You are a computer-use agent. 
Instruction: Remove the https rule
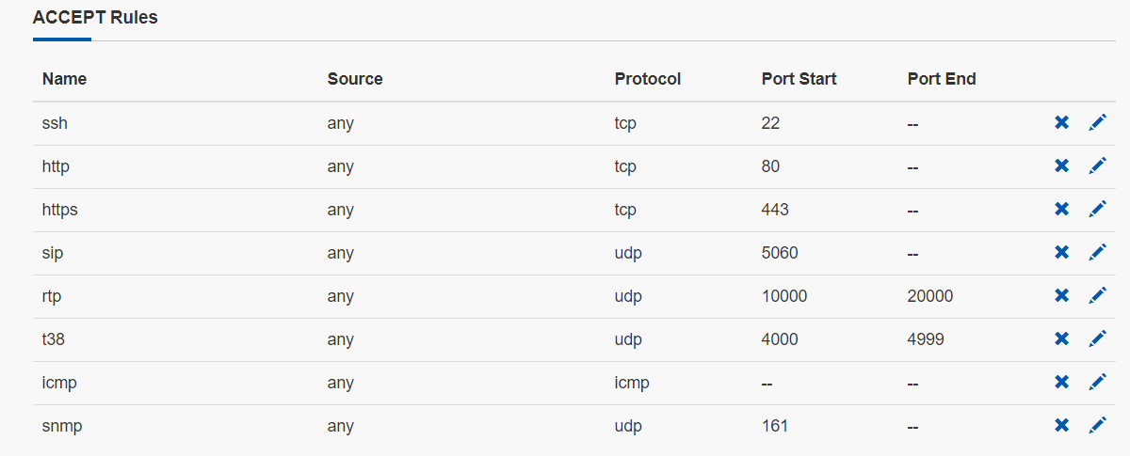(x=1061, y=209)
